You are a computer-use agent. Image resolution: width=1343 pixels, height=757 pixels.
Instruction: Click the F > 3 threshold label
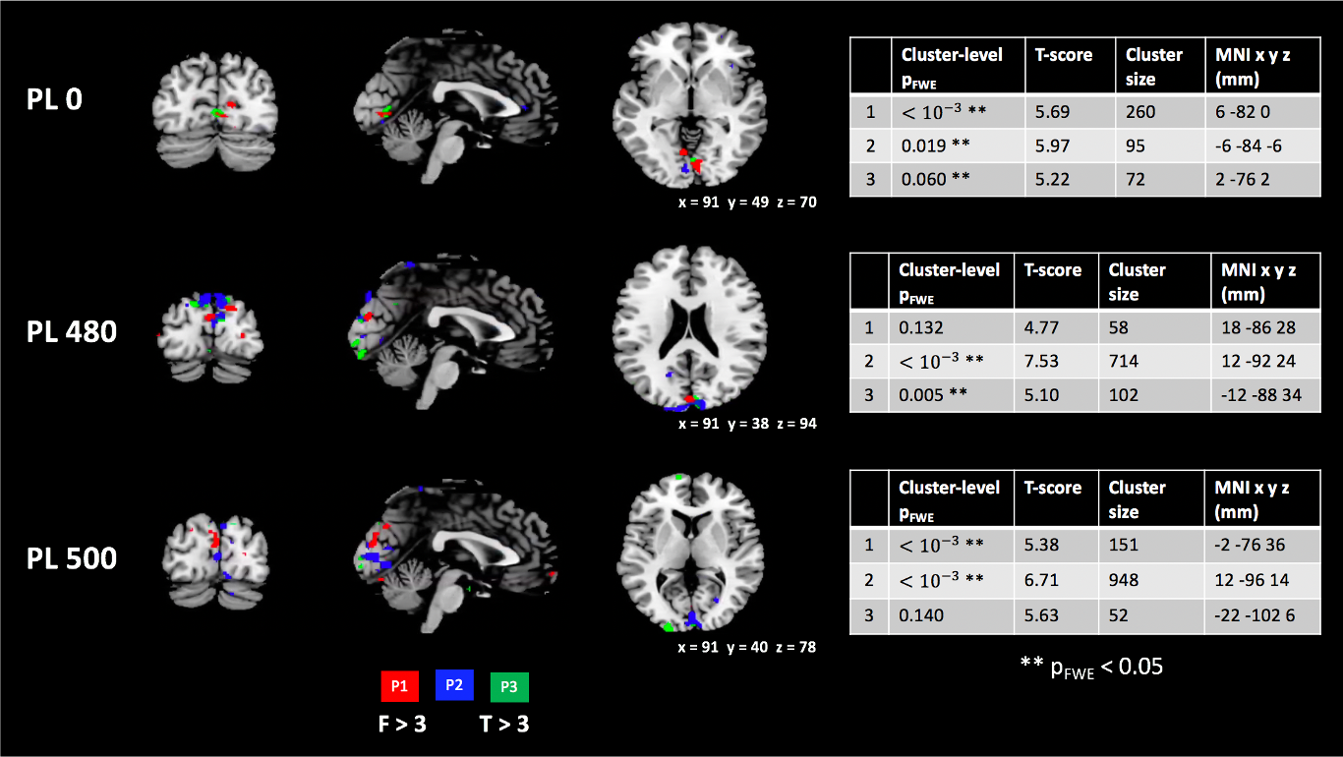click(x=401, y=726)
